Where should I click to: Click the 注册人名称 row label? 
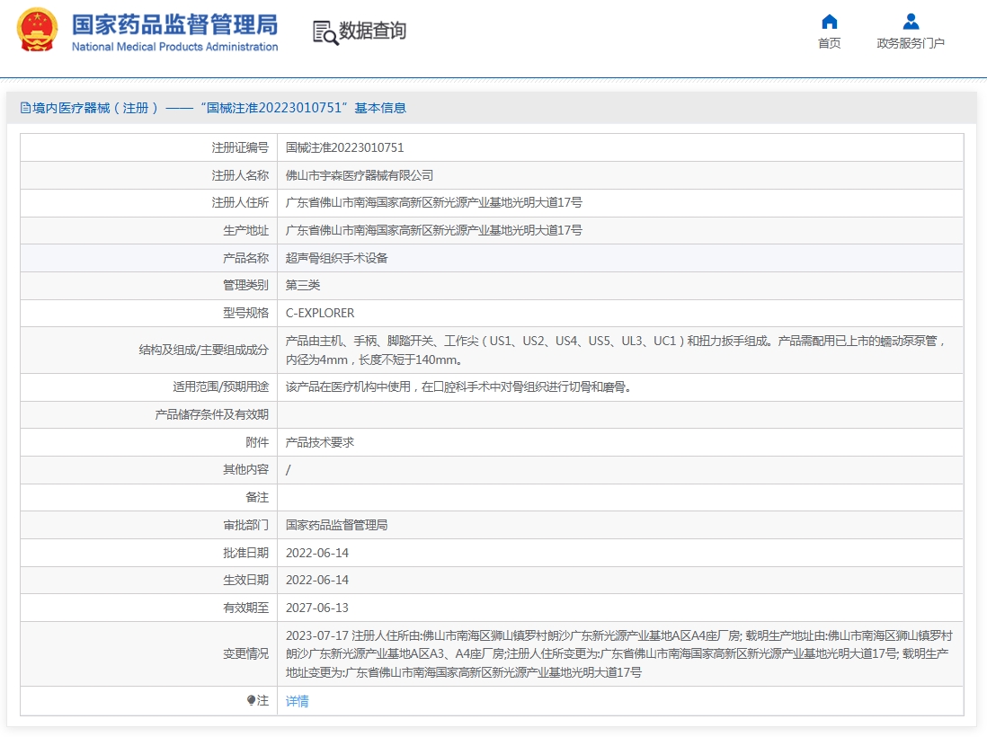240,175
